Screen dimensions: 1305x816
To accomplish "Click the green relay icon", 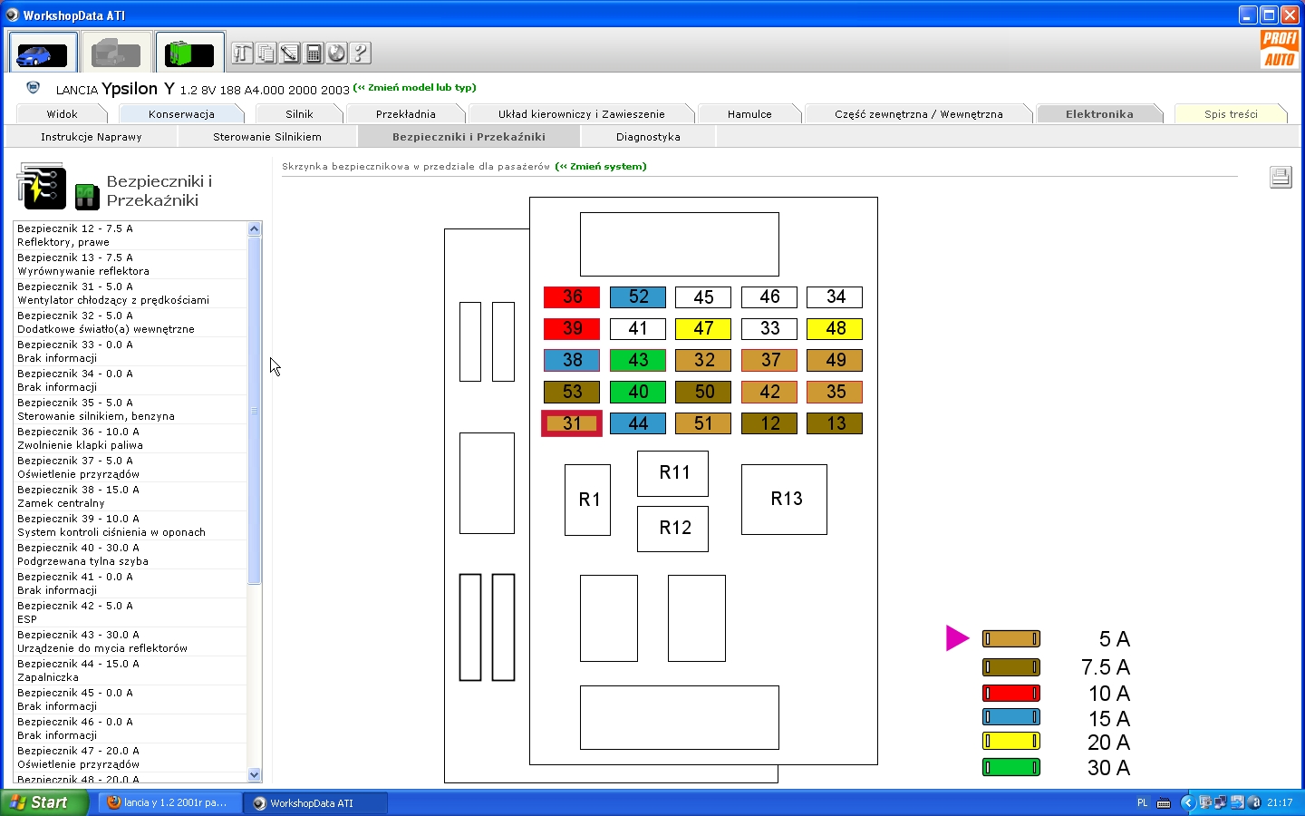I will [x=87, y=196].
